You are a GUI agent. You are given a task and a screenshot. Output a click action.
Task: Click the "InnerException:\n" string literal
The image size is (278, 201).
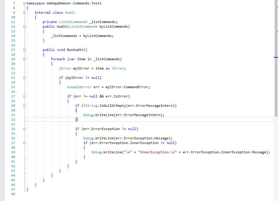tap(157, 152)
